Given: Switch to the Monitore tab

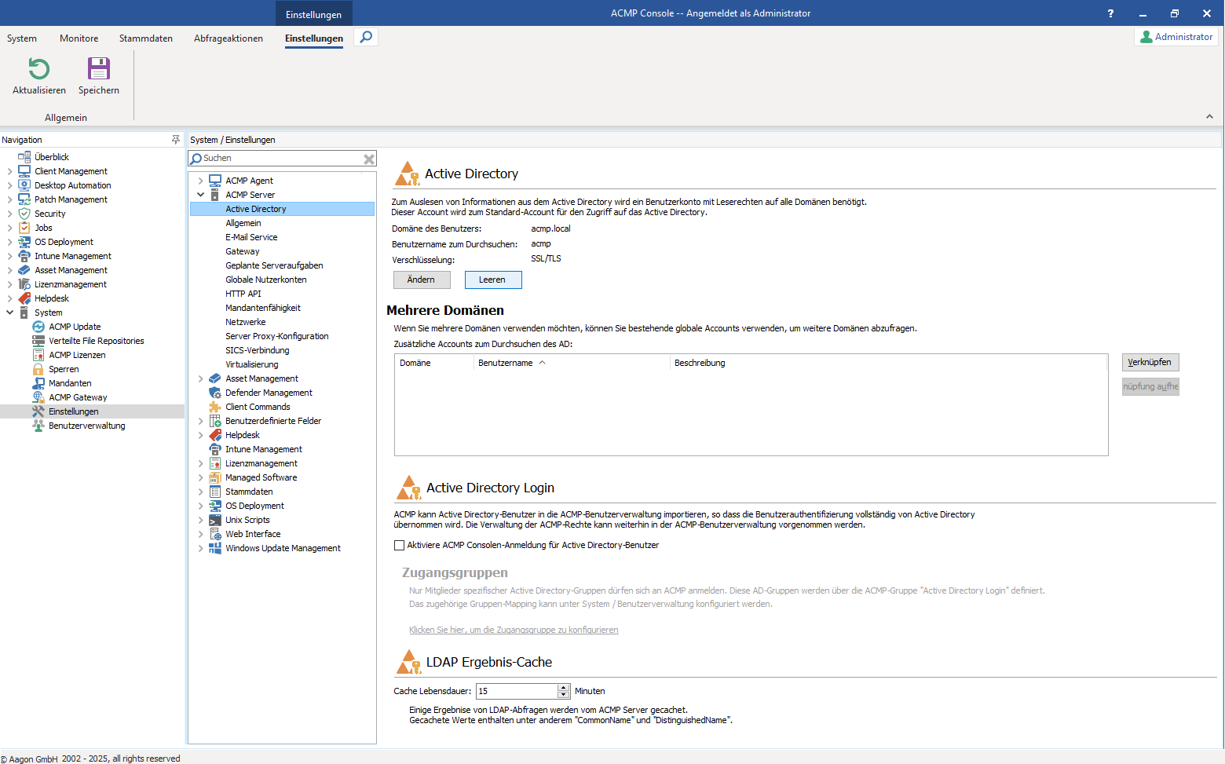Looking at the screenshot, I should click(x=79, y=38).
